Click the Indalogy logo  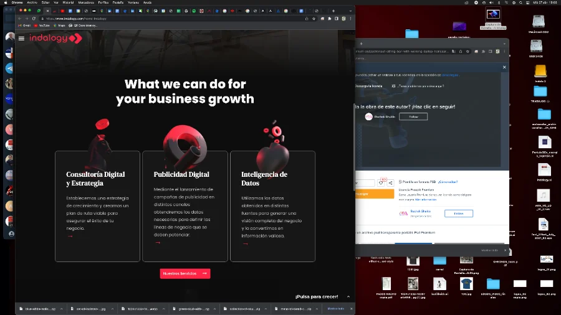coord(55,38)
